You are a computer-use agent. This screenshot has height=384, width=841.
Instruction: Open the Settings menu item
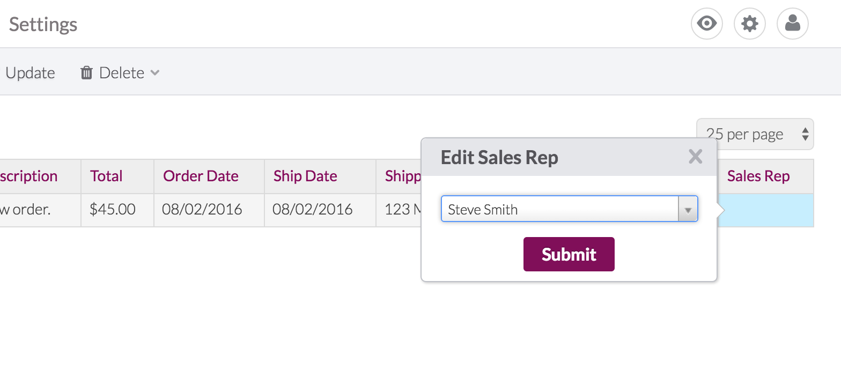tap(43, 24)
